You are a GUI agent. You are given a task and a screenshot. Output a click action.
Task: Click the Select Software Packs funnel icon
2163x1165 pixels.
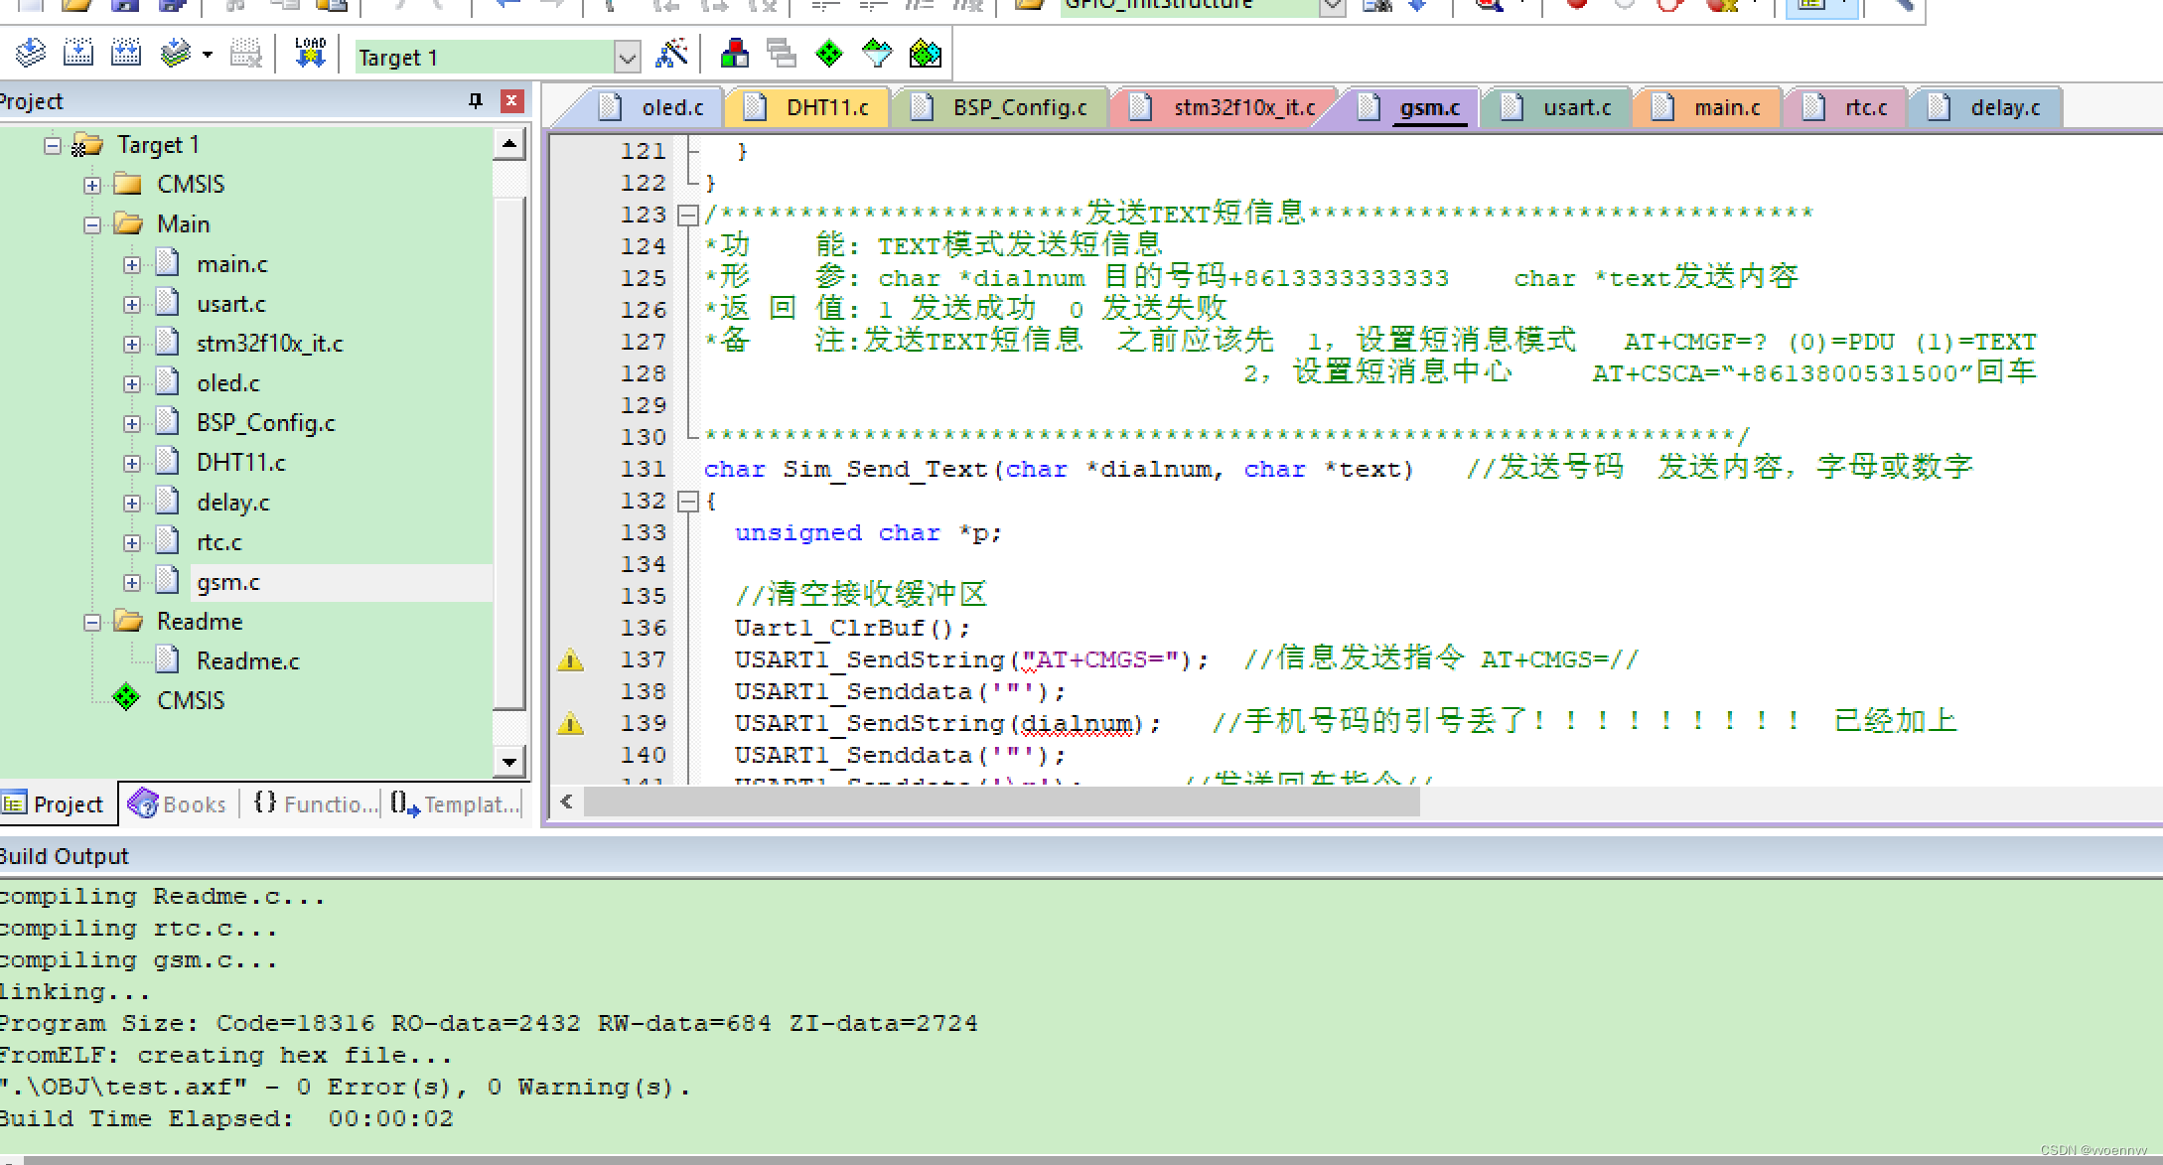pos(876,53)
